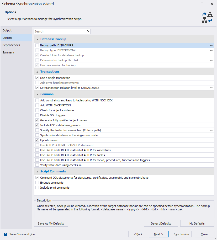Image resolution: width=217 pixels, height=240 pixels.
Task: Click Save As My Defaults button
Action: [x=51, y=223]
